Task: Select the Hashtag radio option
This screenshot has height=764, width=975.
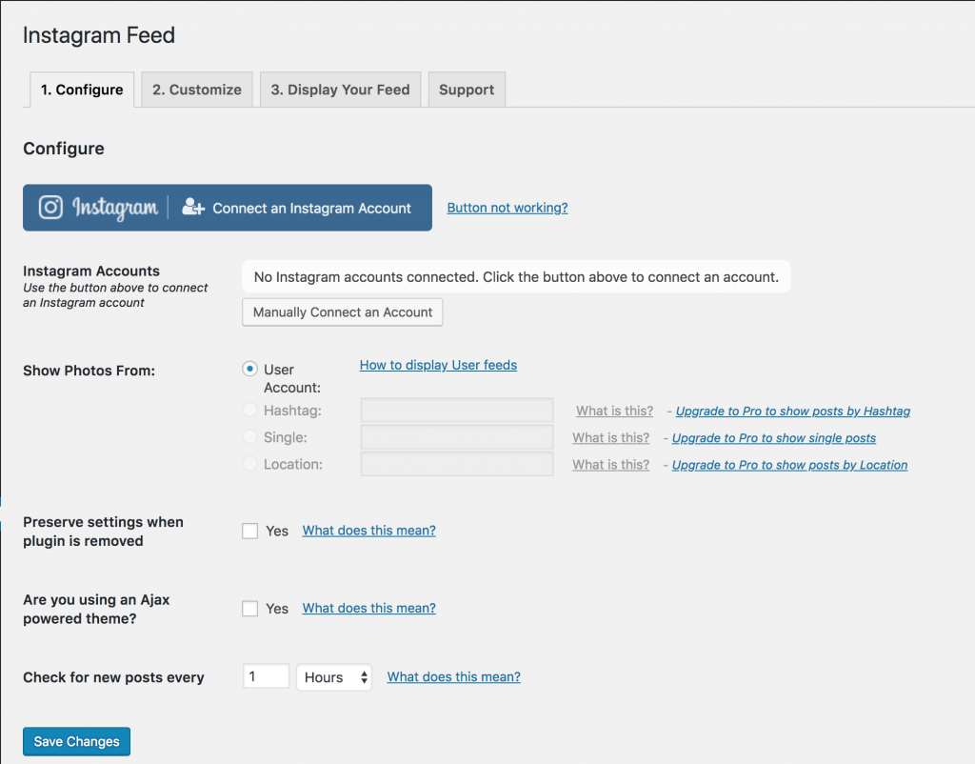Action: [x=249, y=410]
